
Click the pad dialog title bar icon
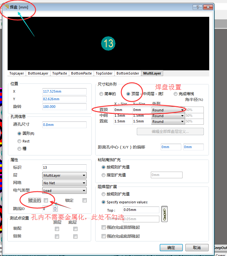(x=6, y=7)
